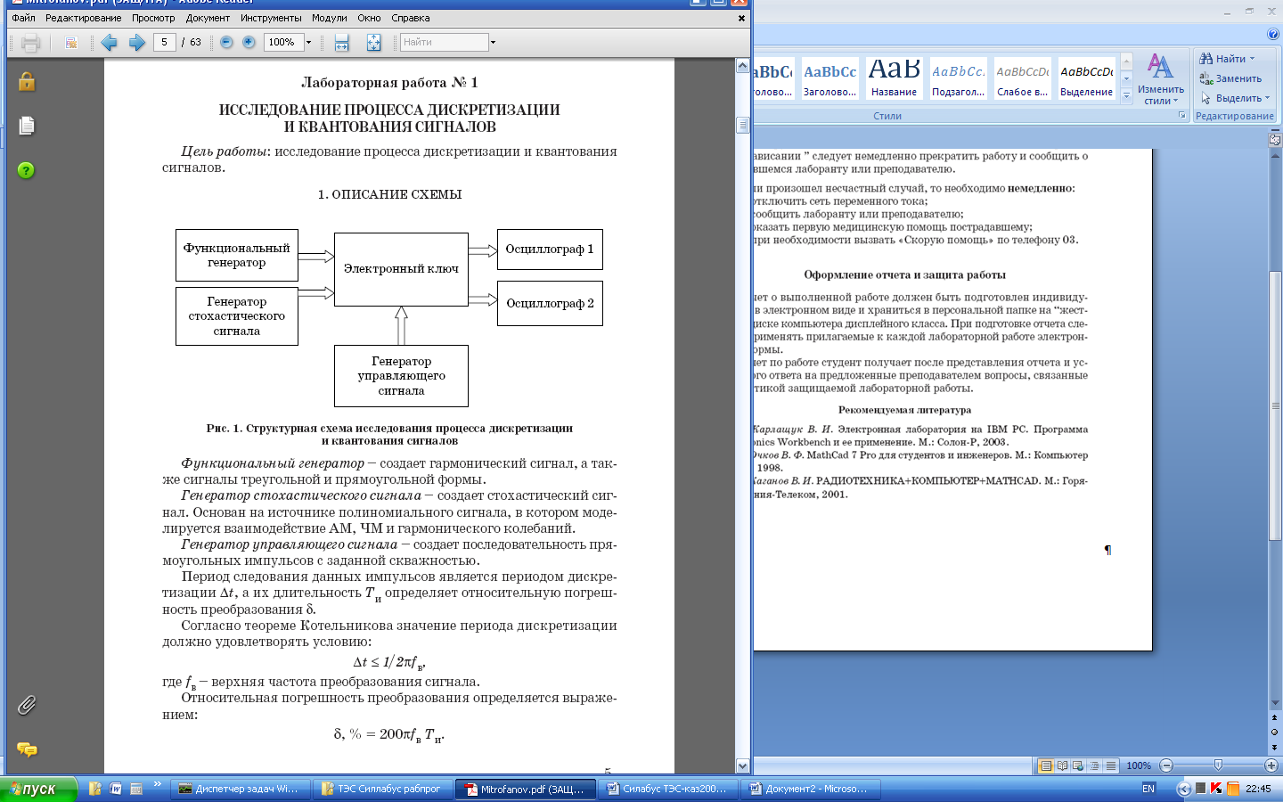
Task: Switch Word to Web Layout view
Action: pos(1078,765)
